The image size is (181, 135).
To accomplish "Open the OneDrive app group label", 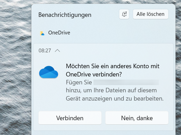I will [x=59, y=33].
